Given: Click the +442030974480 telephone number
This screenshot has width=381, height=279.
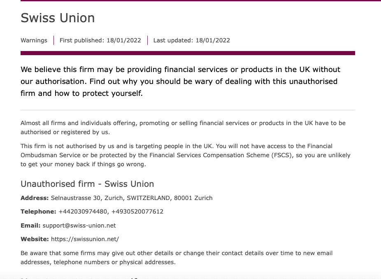Looking at the screenshot, I should tap(83, 212).
